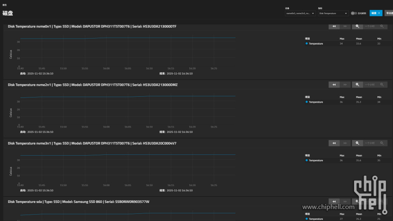Screen dimensions: 393x221
Task: Zoom out the nvme2n1 temperature chart
Action: point(357,85)
